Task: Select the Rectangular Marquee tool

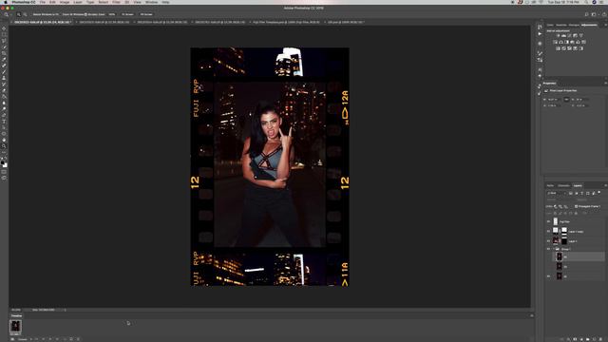Action: [4, 34]
